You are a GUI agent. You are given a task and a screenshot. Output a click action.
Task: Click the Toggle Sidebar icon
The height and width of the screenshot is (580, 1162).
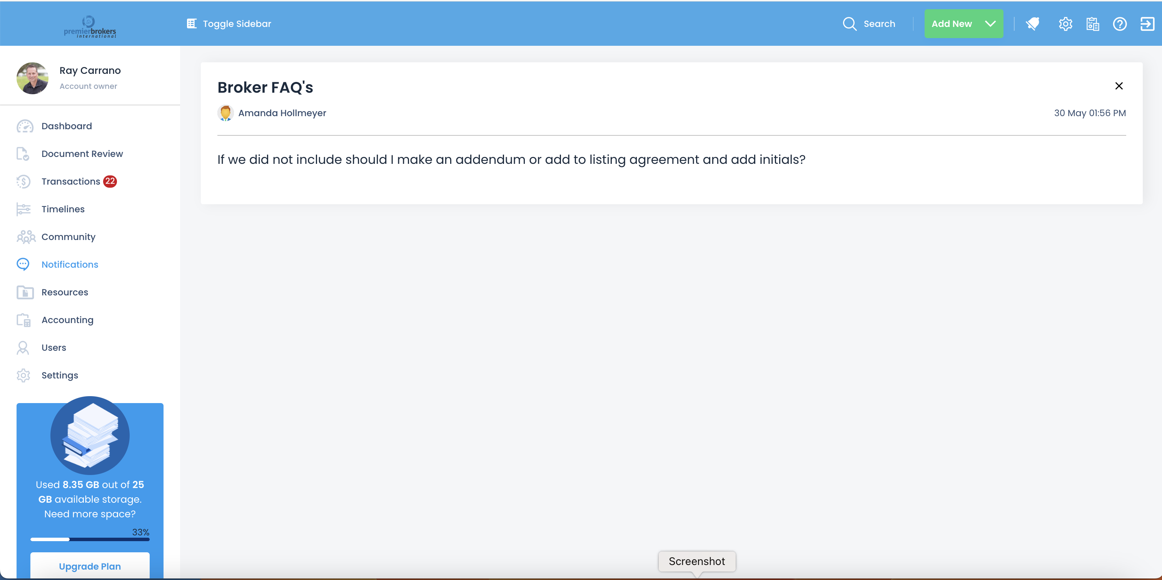[192, 23]
